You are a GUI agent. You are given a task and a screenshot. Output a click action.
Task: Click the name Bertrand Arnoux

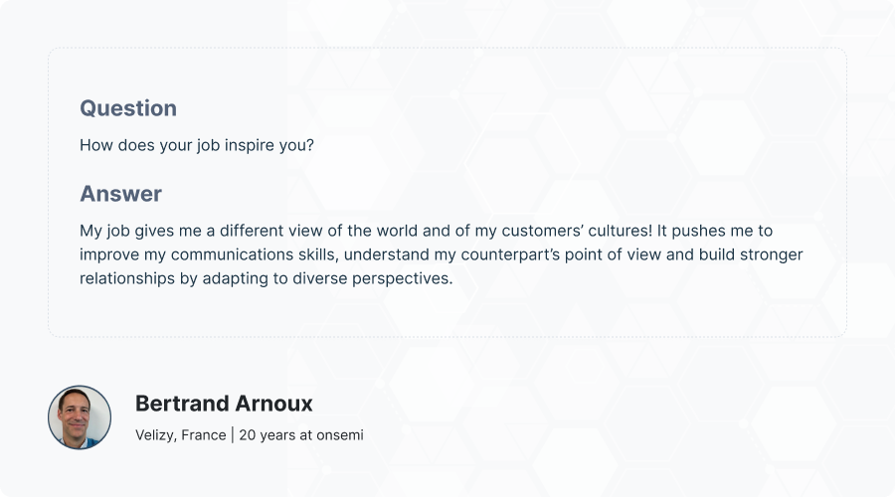(224, 404)
